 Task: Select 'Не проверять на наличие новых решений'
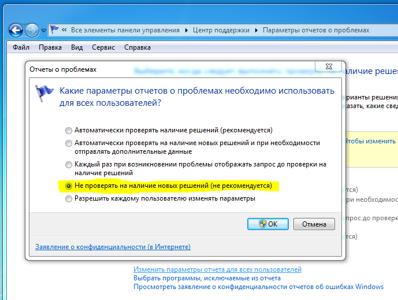(169, 186)
